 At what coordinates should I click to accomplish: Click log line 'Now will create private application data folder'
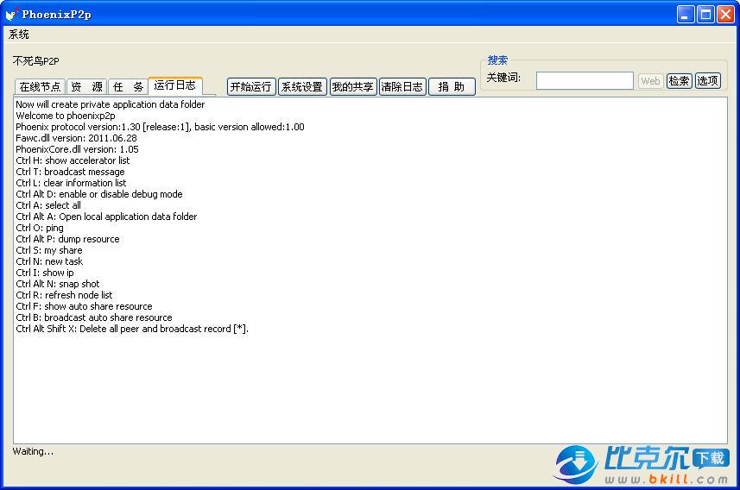(111, 104)
